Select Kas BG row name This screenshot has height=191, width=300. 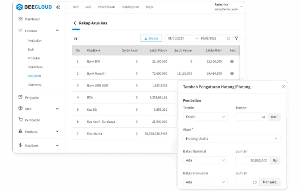click(x=92, y=110)
